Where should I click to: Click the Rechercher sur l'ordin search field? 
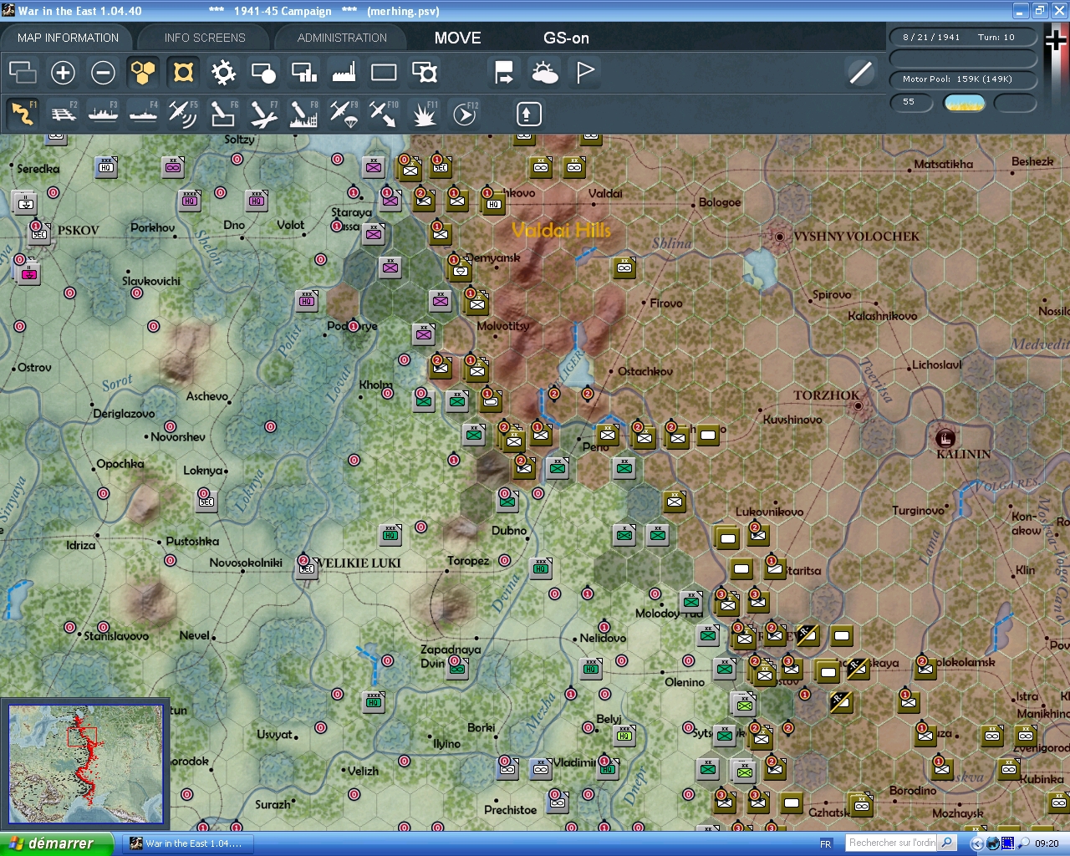892,843
